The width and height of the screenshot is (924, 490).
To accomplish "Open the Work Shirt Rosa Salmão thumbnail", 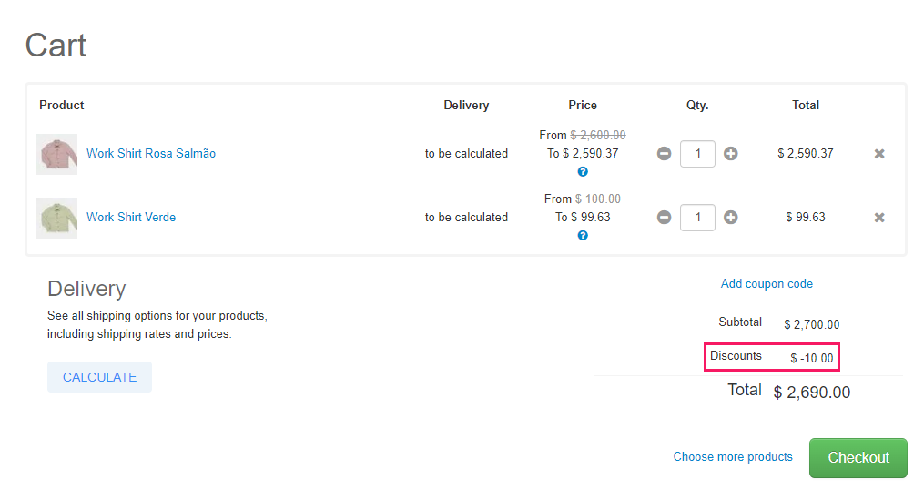I will tap(57, 154).
